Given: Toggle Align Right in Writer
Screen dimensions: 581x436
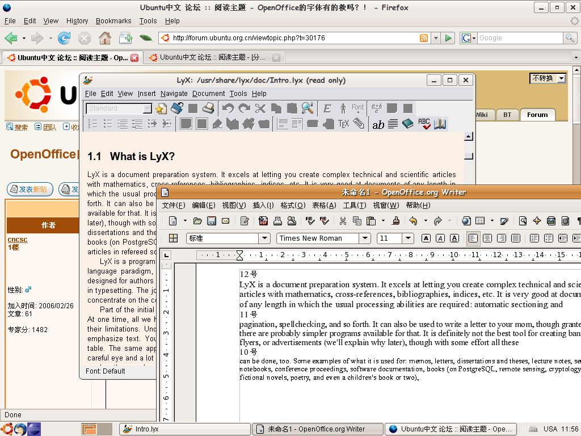Looking at the screenshot, I should (502, 238).
